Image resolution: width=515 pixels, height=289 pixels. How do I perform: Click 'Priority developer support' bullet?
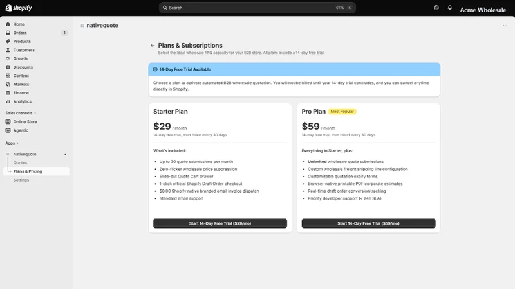pyautogui.click(x=344, y=198)
